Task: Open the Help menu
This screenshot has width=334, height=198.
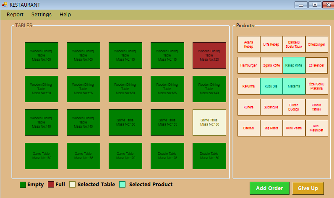Action: [x=65, y=15]
